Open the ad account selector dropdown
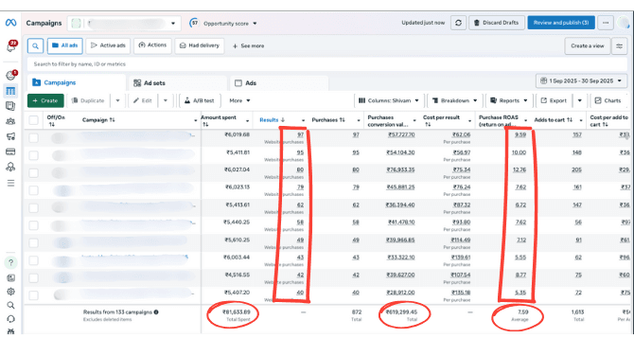Viewport: 634px width, 356px height. (x=124, y=23)
